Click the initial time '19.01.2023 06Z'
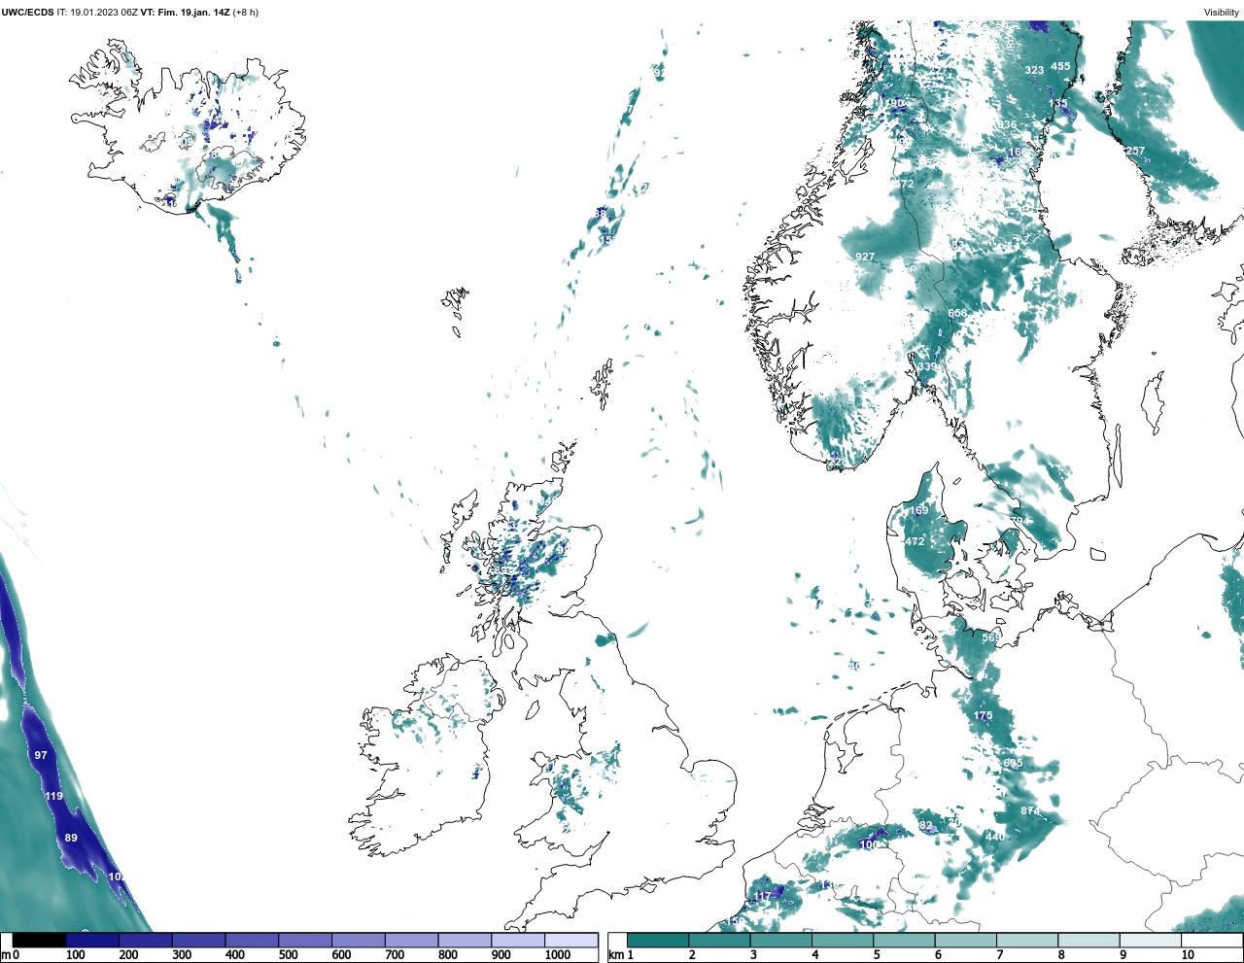The width and height of the screenshot is (1244, 963). pos(104,13)
